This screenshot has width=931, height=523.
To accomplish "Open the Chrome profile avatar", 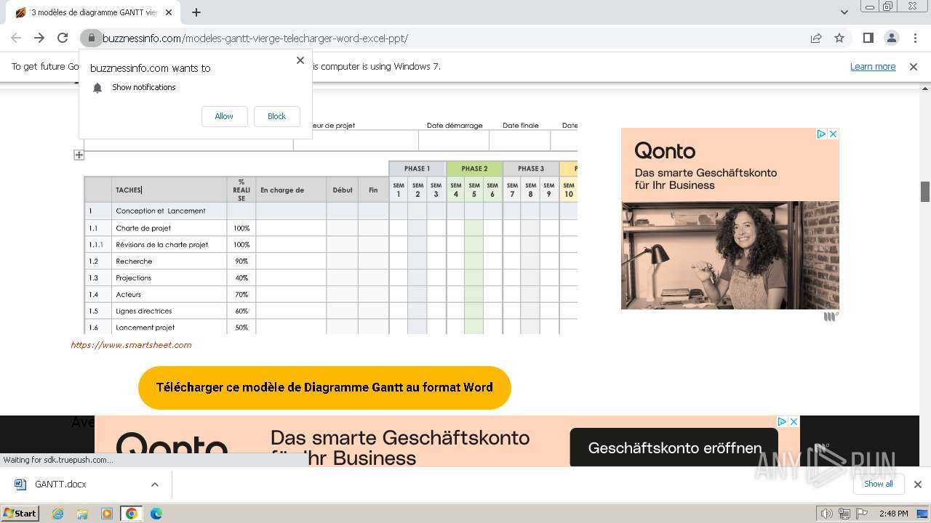I will (x=891, y=38).
